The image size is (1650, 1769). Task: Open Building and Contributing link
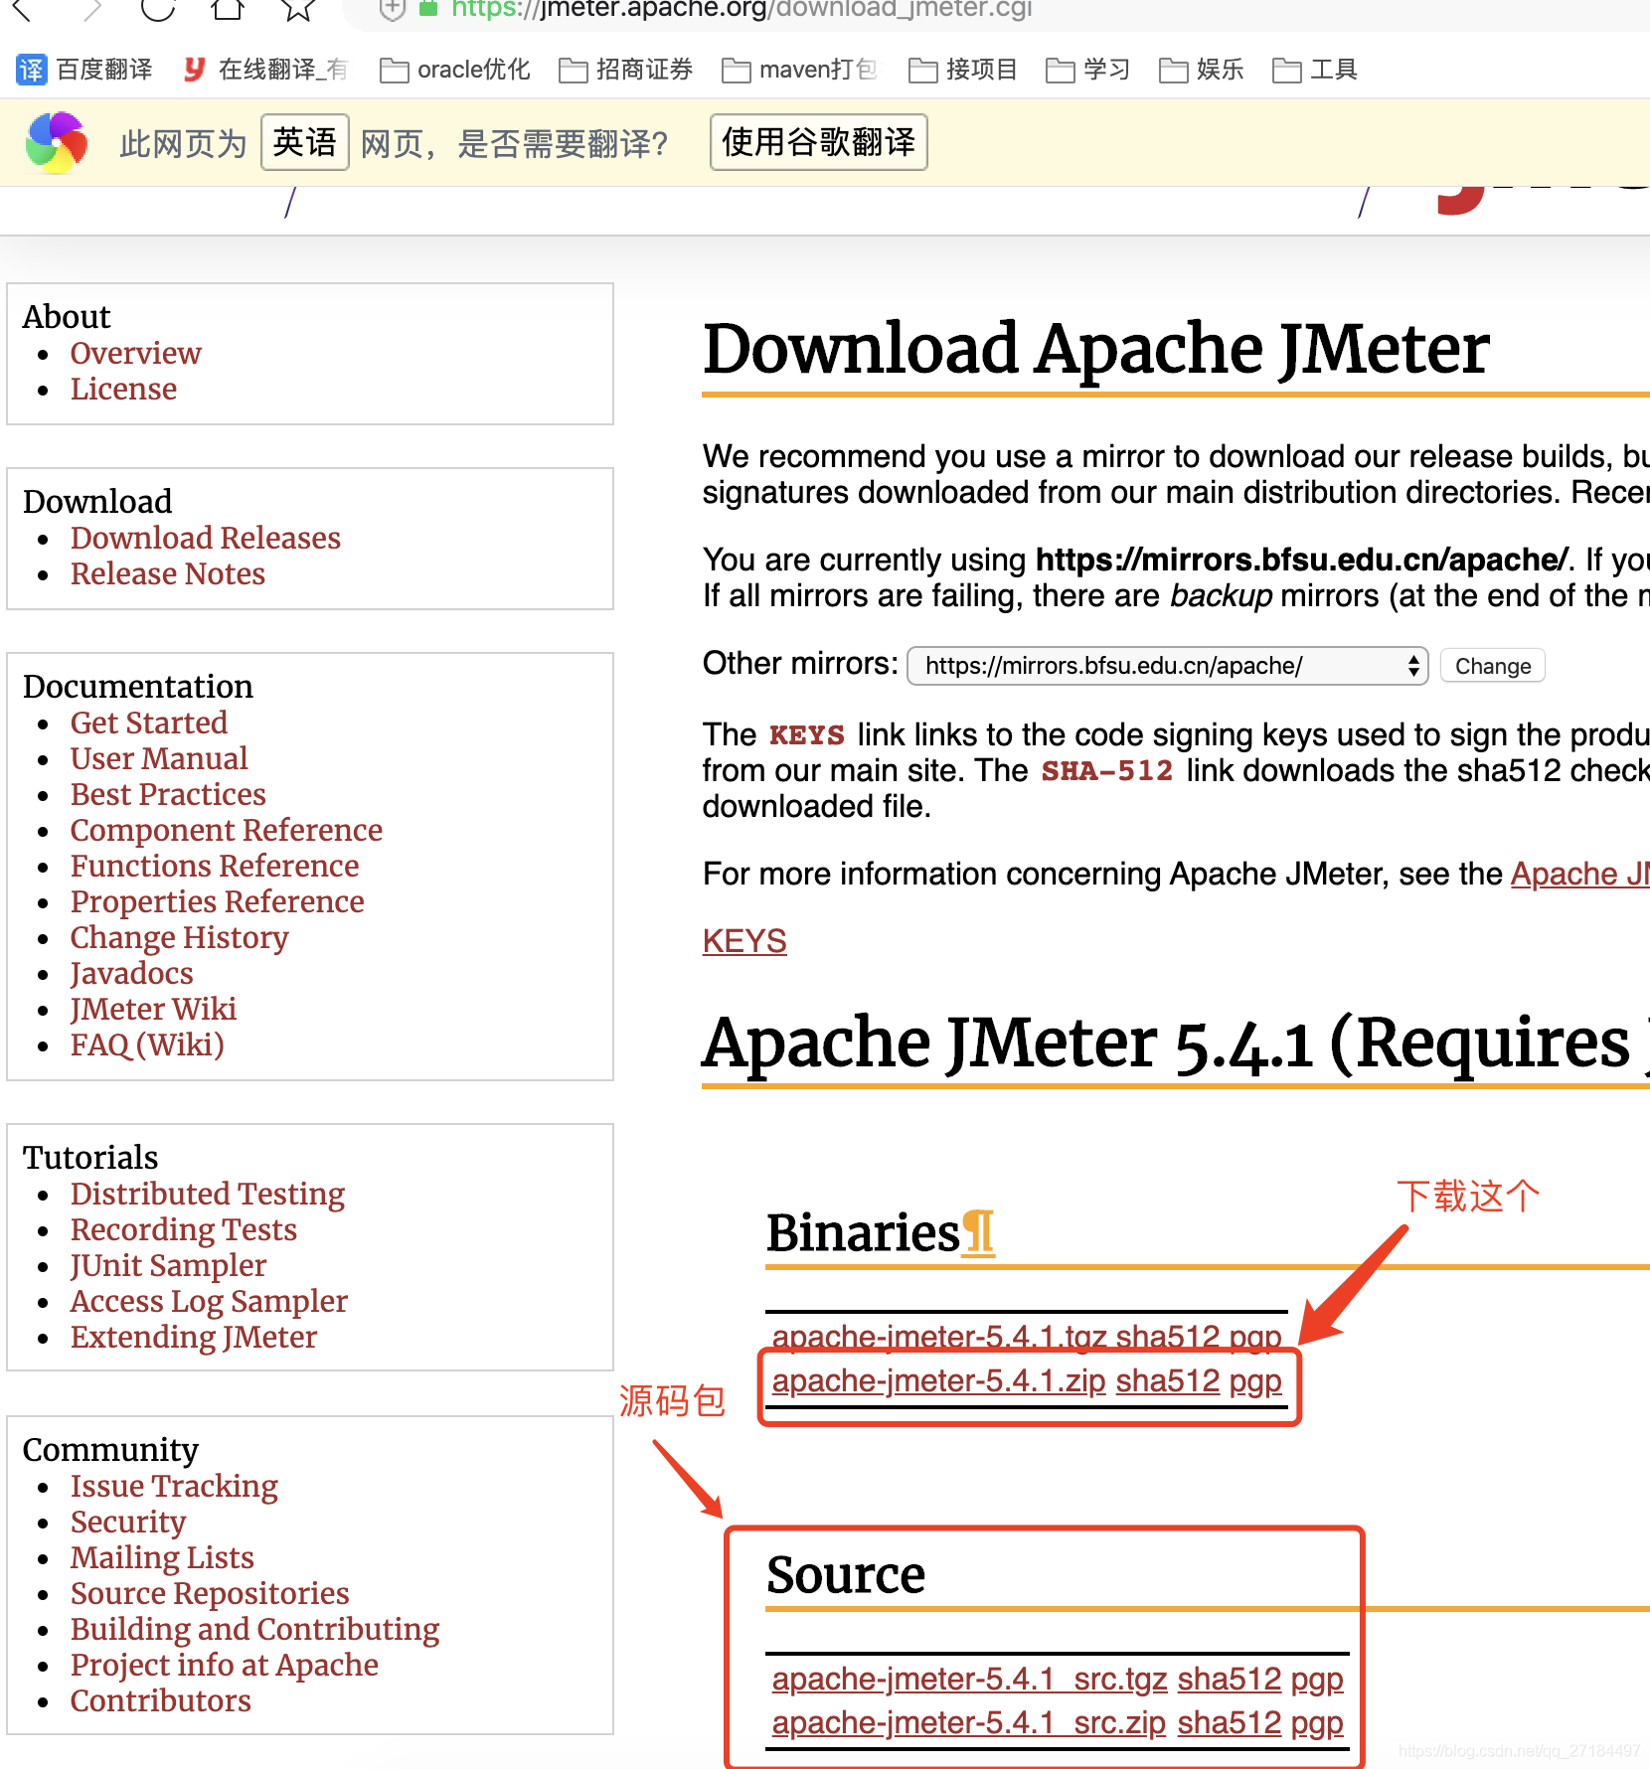(255, 1629)
